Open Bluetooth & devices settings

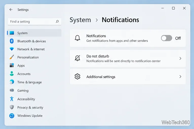tap(34, 41)
